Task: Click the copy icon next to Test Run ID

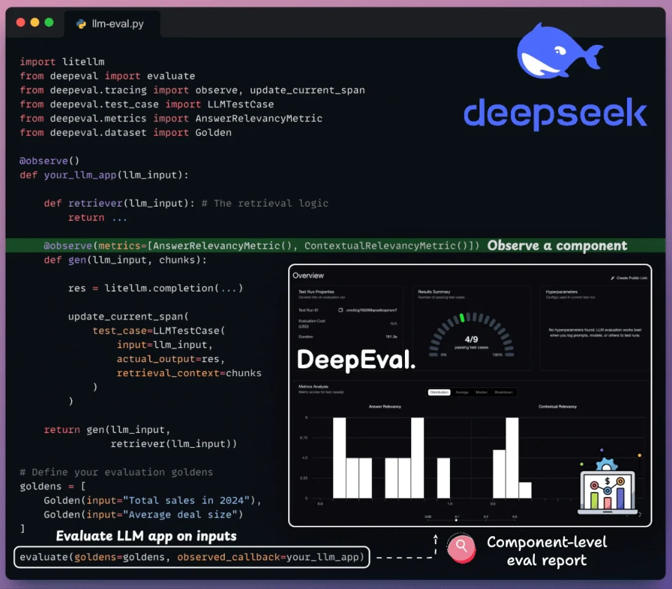Action: pos(341,310)
